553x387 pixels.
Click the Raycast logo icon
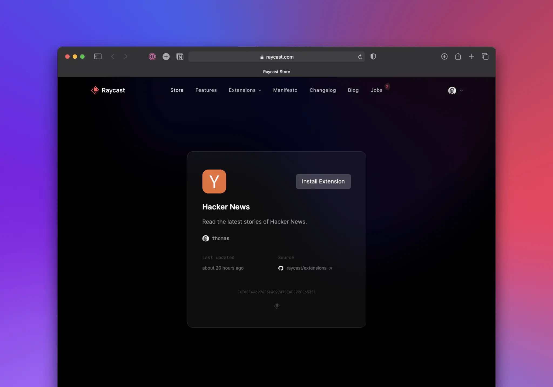pos(95,90)
